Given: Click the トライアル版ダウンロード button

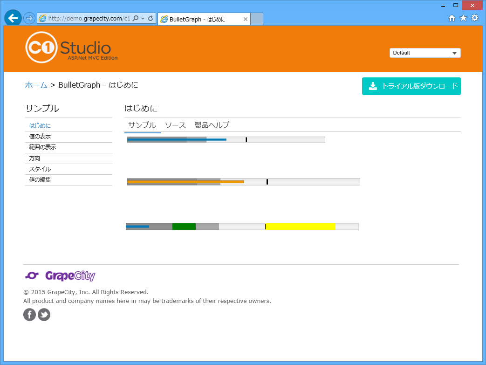Looking at the screenshot, I should coord(411,86).
